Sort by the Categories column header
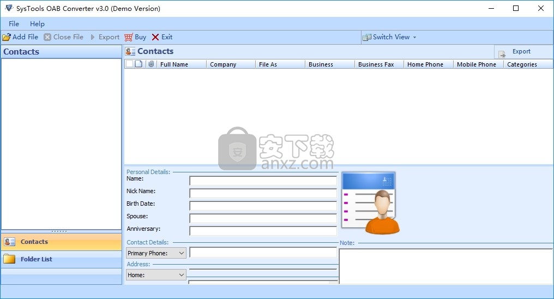This screenshot has height=299, width=554. click(528, 64)
